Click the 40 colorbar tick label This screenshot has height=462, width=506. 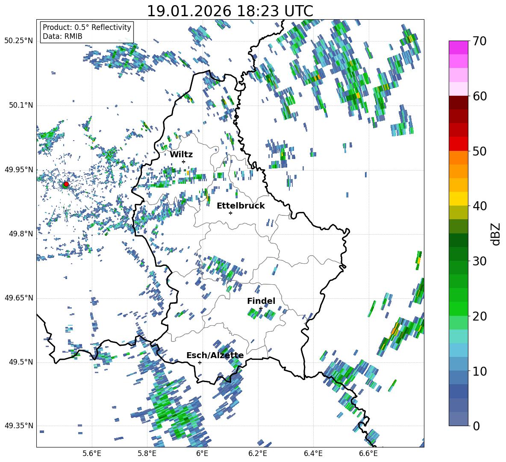point(480,206)
